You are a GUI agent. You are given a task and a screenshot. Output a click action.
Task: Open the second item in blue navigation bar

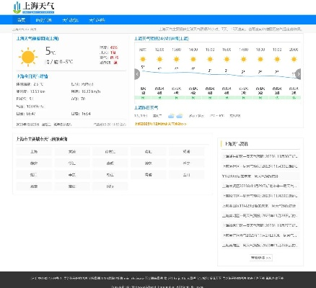(43, 20)
